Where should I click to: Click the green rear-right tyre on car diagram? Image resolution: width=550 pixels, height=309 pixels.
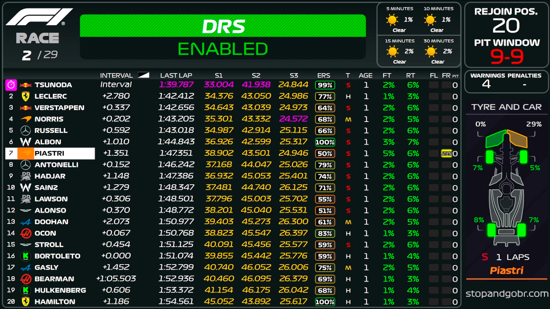[x=521, y=230]
